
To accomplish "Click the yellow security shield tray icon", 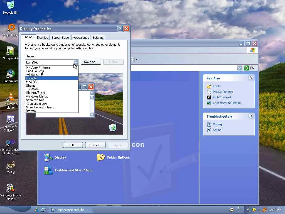I will coord(254,210).
